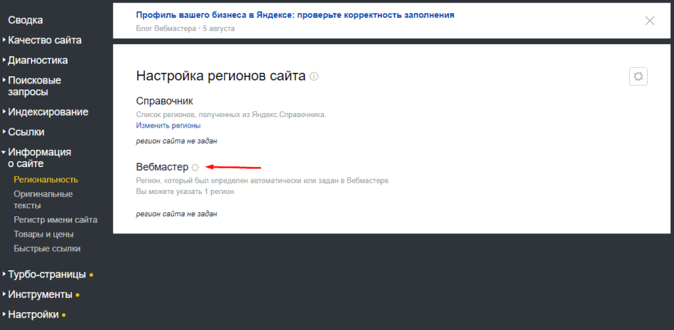The width and height of the screenshot is (674, 330).
Task: Open Регистр имени сайта page
Action: tap(55, 220)
